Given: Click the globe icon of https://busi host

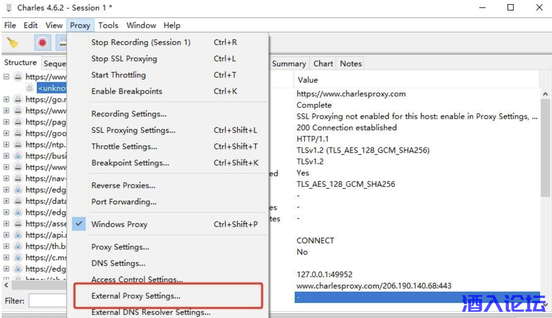Looking at the screenshot, I should pyautogui.click(x=18, y=156).
